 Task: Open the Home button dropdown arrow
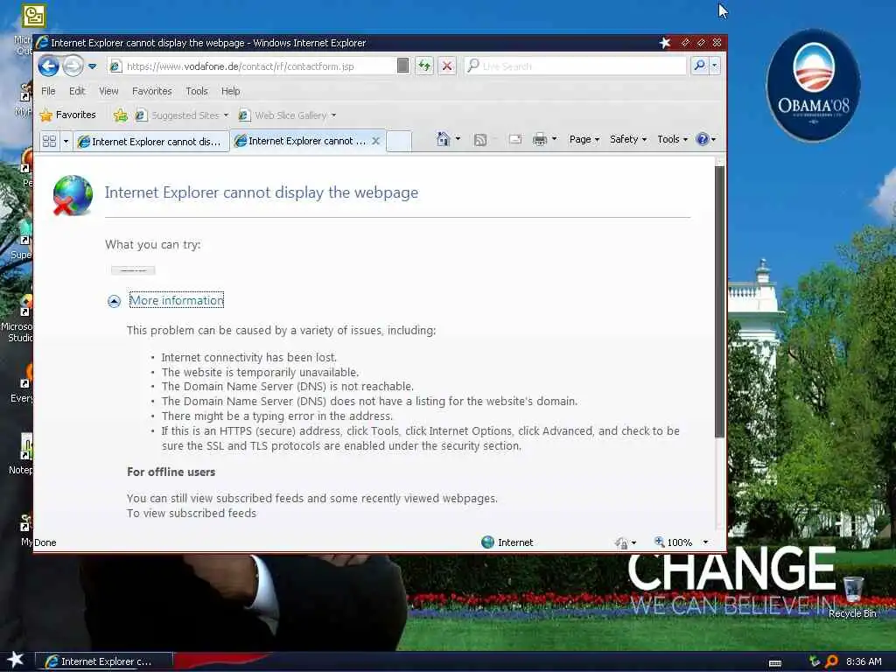click(x=458, y=139)
